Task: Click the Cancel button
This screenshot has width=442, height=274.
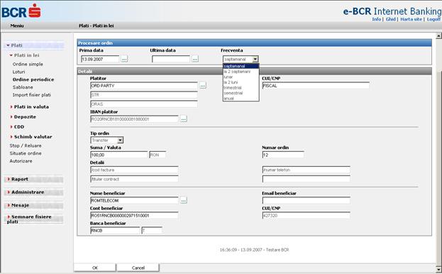Action: point(138,268)
